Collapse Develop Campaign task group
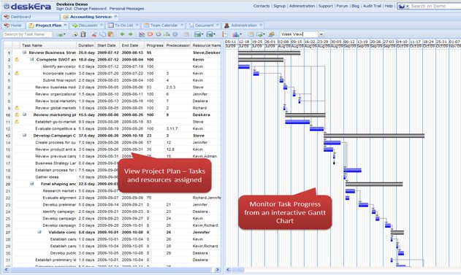 [24, 135]
